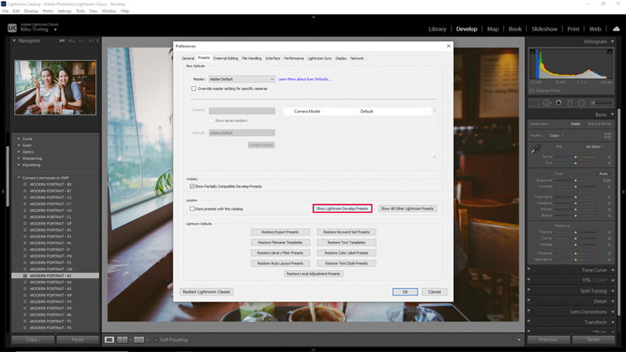Expand the Tone Curve panel
The width and height of the screenshot is (626, 352).
pos(613,270)
